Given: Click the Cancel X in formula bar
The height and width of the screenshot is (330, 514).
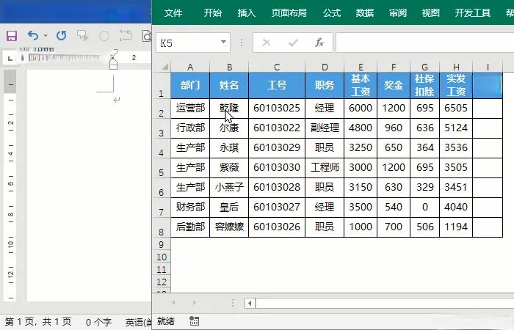Looking at the screenshot, I should [267, 43].
